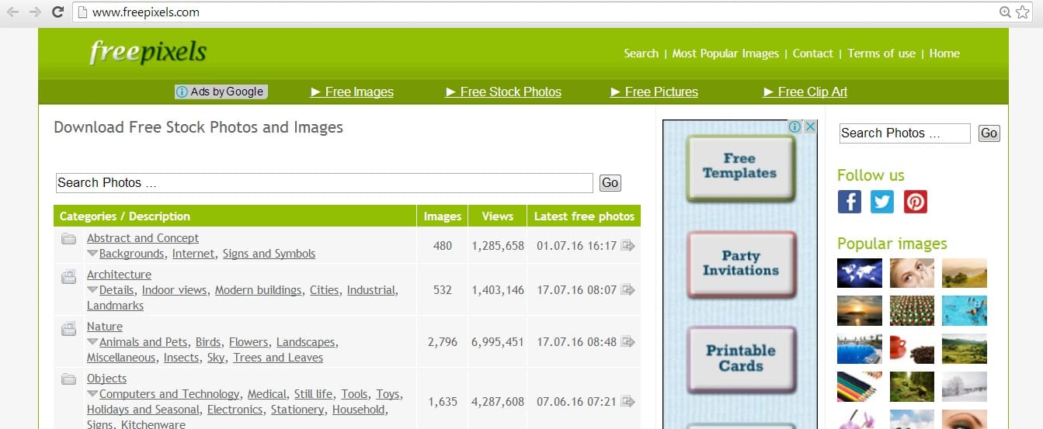Open the Animals and Pets subcategory
Viewport: 1043px width, 429px height.
(x=144, y=342)
